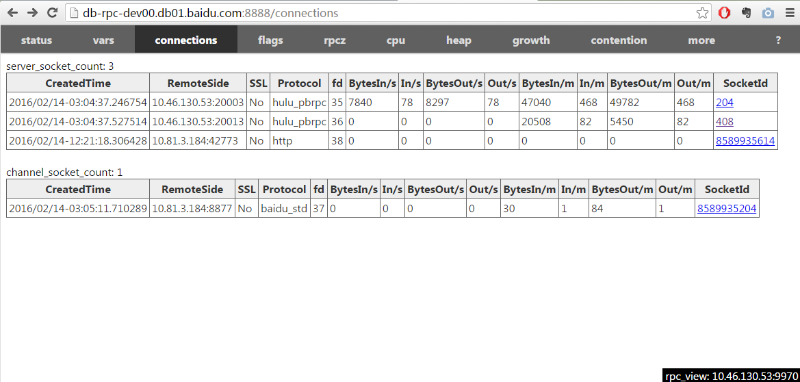Open the Chrome hamburger menu
The height and width of the screenshot is (382, 800).
pyautogui.click(x=788, y=13)
